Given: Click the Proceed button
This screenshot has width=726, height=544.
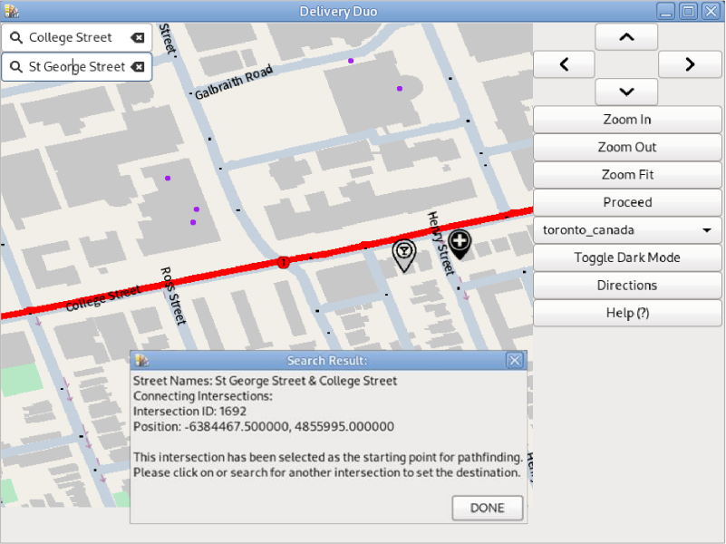Looking at the screenshot, I should [626, 202].
